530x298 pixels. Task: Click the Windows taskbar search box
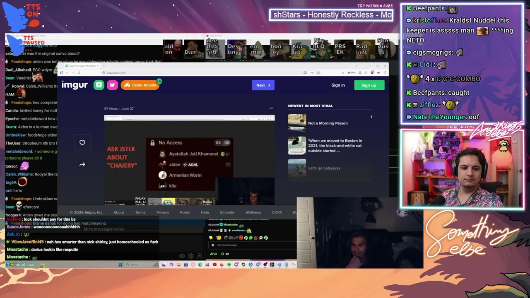[x=142, y=264]
